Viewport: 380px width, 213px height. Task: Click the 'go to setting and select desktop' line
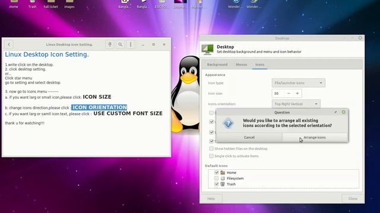33,83
